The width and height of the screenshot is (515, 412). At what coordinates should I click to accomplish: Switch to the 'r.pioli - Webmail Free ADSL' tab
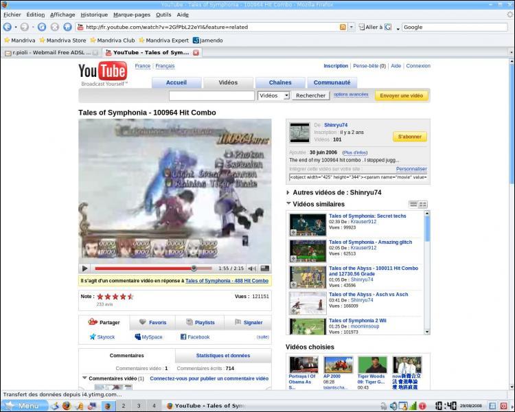tap(51, 53)
